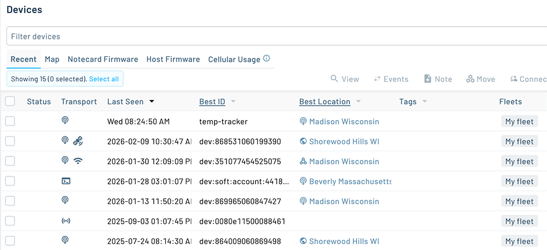Click the Best Location column header

pos(325,102)
